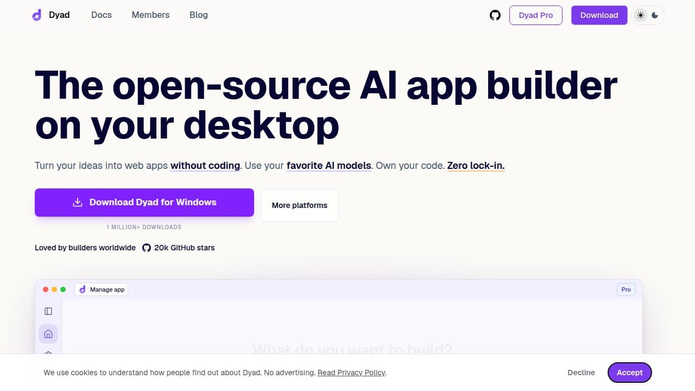
Task: Decline the cookies
Action: [x=581, y=373]
